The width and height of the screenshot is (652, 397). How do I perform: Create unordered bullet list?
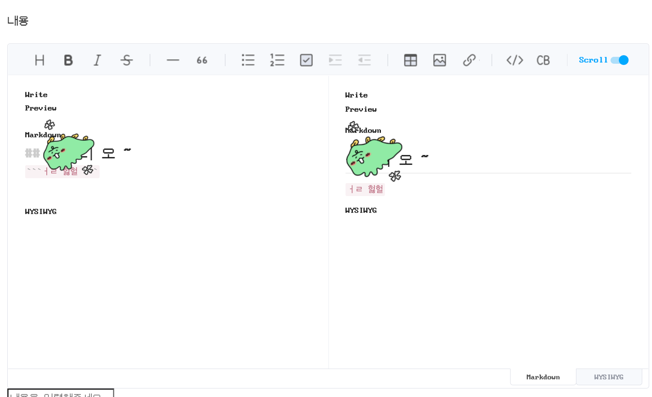248,60
